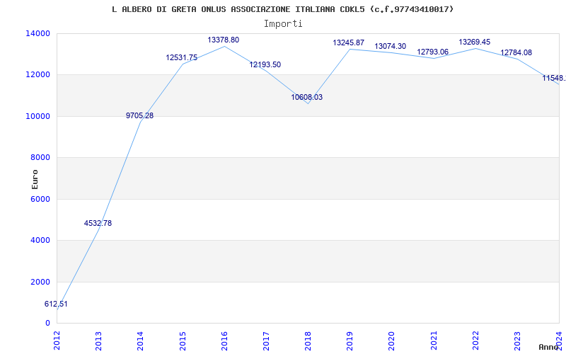
Task: Click the 2014 x-axis year label
Action: [x=141, y=341]
